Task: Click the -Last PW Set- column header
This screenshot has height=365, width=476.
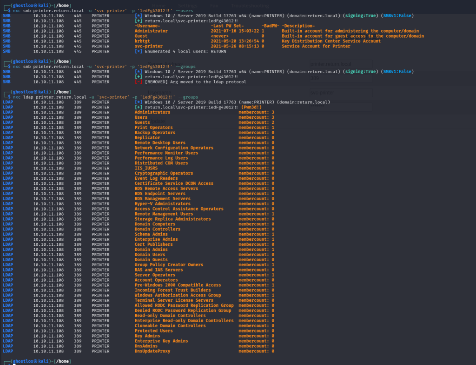Action: coord(229,26)
